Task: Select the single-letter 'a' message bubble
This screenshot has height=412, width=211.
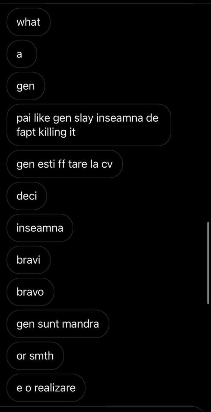Action: point(22,54)
